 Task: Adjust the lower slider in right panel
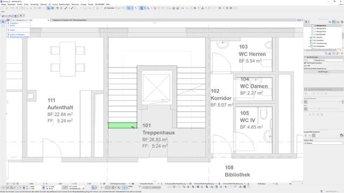319,109
